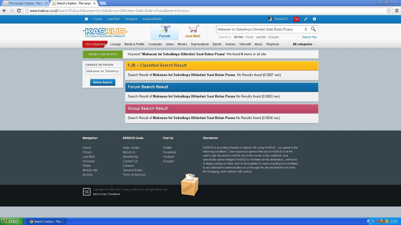
Task: Open Hot categories menu
Action: (x=95, y=44)
